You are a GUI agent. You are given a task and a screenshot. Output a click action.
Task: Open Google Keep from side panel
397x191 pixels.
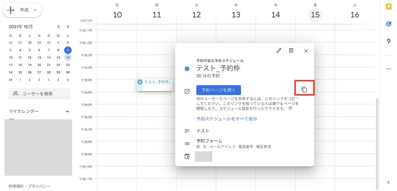click(388, 7)
